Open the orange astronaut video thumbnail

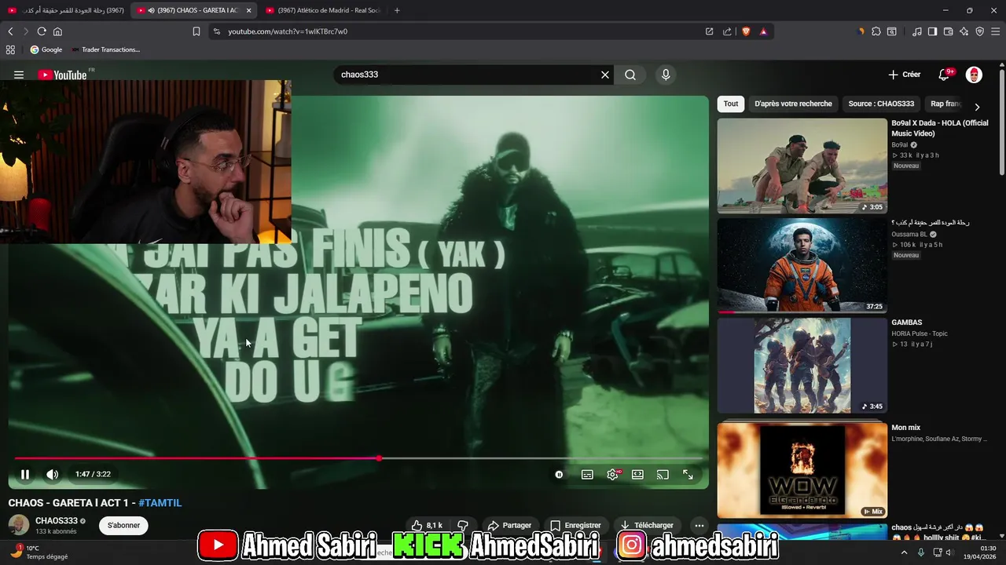(x=802, y=265)
